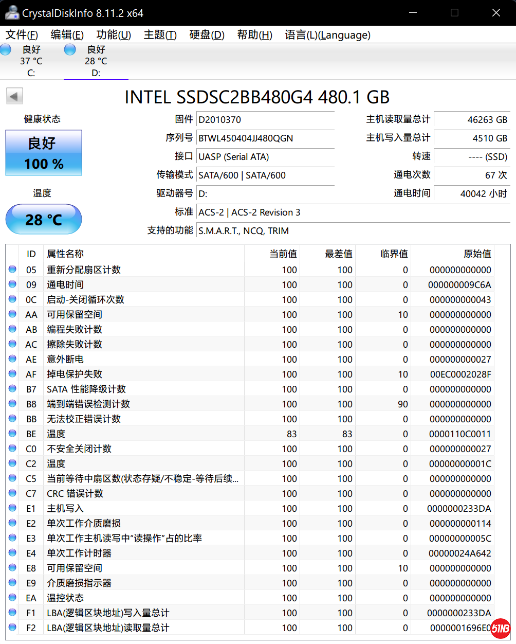
Task: Click the 28 °C temperature button
Action: (x=44, y=220)
